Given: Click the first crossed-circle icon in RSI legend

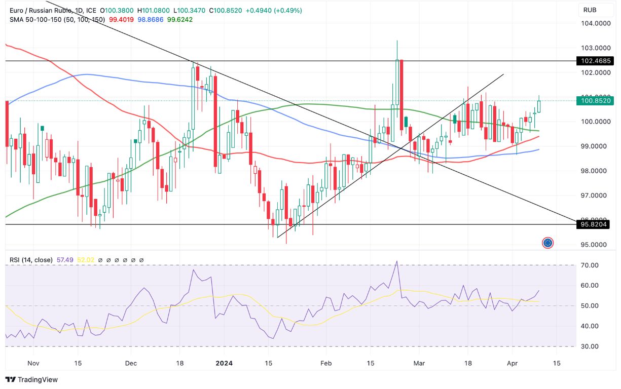Looking at the screenshot, I should pyautogui.click(x=100, y=259).
